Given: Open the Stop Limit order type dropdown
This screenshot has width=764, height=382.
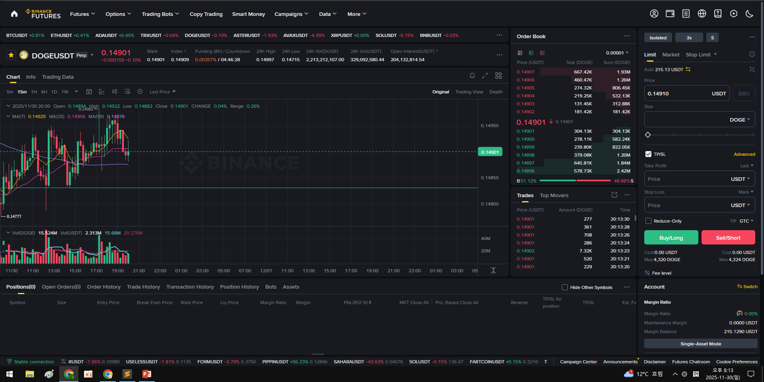Looking at the screenshot, I should (x=701, y=54).
